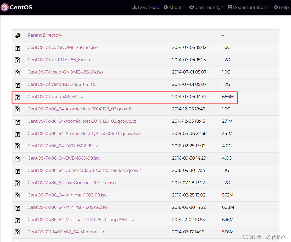Download CentOS-7-live-KDE-x86_64.iso
The height and width of the screenshot is (242, 291).
59,60
